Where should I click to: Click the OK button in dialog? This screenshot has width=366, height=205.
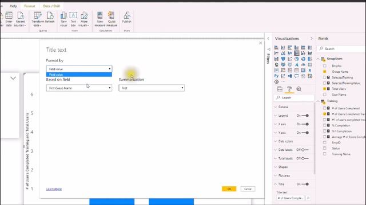(229, 189)
